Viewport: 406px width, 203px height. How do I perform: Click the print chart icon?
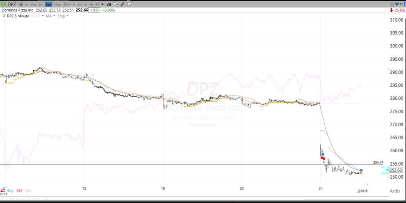[x=20, y=4]
